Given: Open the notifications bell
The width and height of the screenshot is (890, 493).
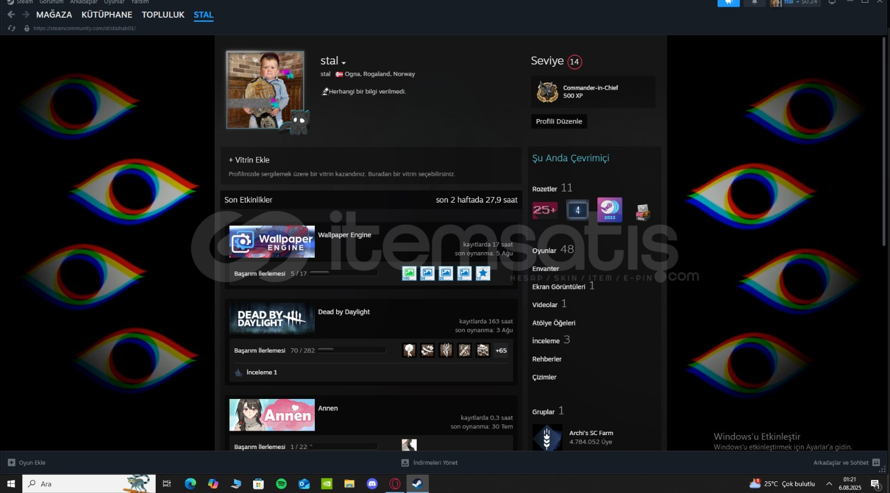Looking at the screenshot, I should click(754, 2).
